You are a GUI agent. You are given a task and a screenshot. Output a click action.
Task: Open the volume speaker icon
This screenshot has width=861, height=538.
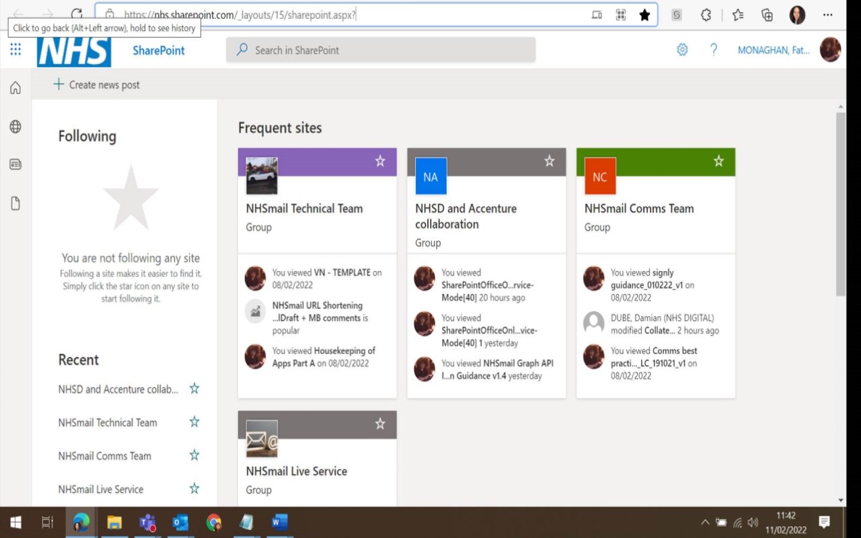tap(753, 523)
